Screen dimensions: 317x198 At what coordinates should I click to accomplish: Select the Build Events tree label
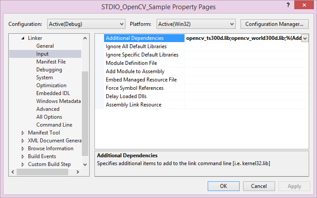(42, 156)
